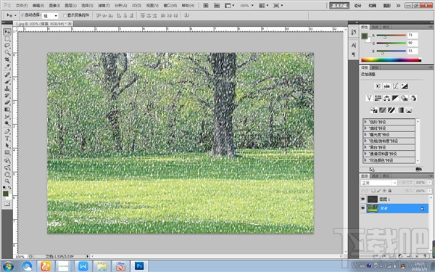Screen dimensions: 435x272
Task: Select the 图层 1 layer thumbnail
Action: click(373, 199)
